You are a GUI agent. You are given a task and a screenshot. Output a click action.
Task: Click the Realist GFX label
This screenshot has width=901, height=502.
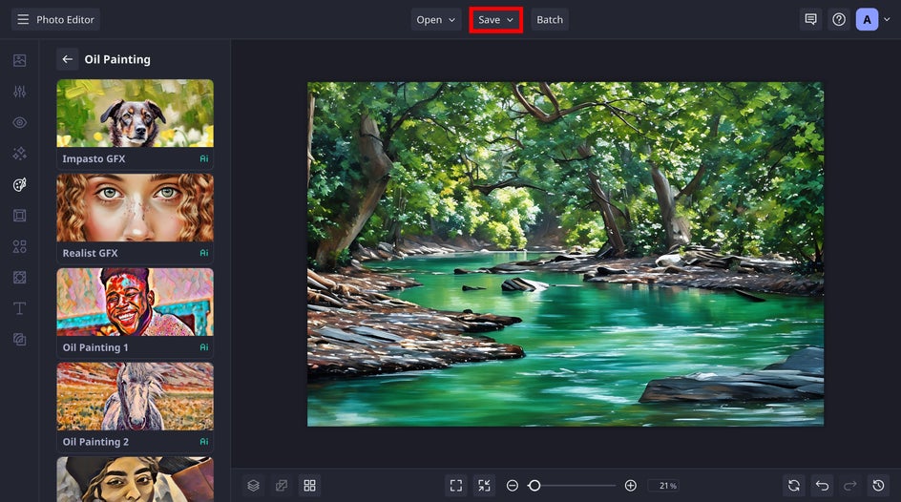pos(91,253)
